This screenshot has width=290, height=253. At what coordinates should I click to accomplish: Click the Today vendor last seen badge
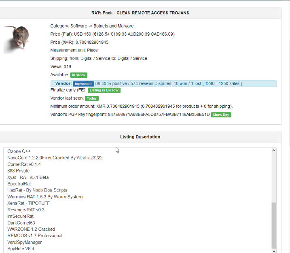(92, 98)
